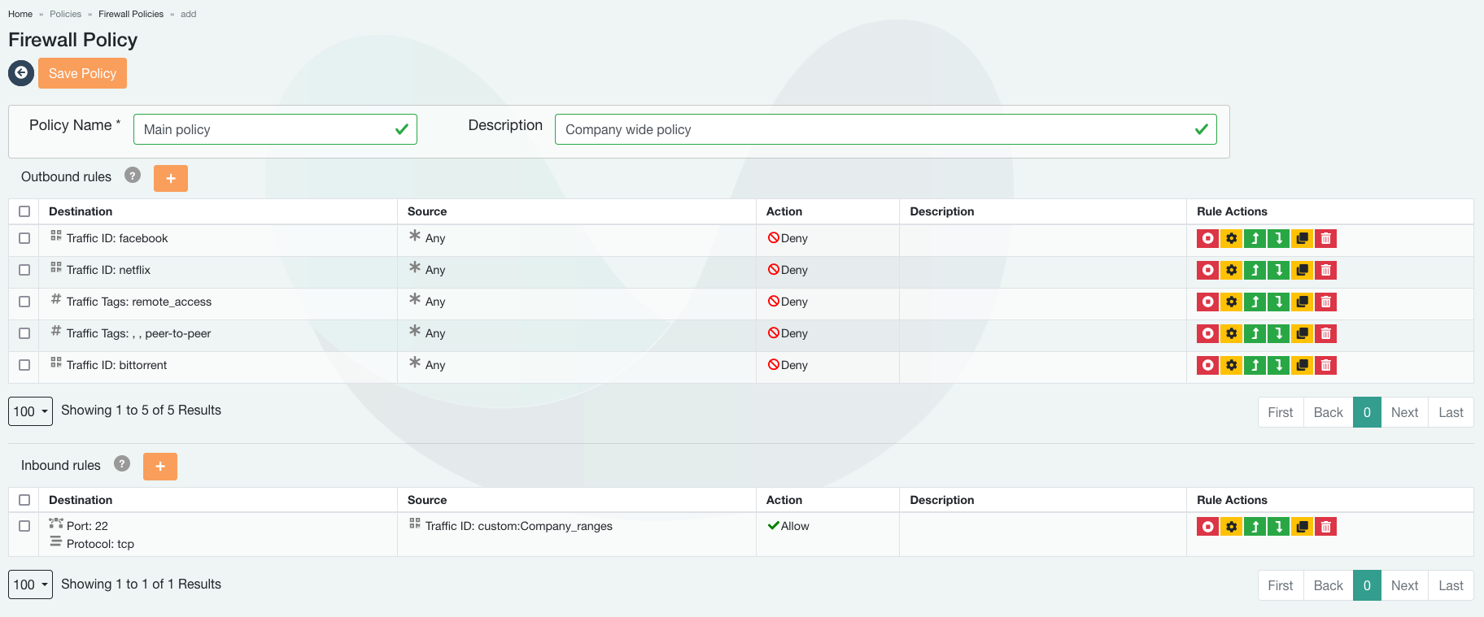Duplicate the remote_access rule
This screenshot has width=1484, height=617.
[x=1303, y=302]
